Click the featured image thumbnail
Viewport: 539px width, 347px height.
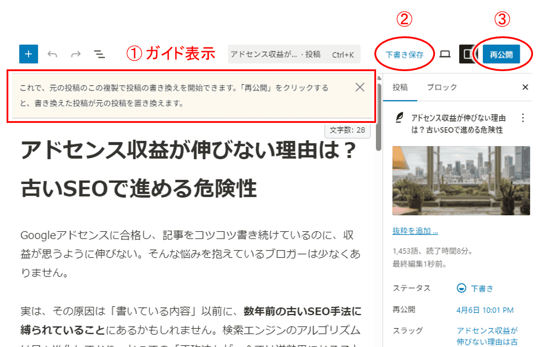(x=457, y=181)
